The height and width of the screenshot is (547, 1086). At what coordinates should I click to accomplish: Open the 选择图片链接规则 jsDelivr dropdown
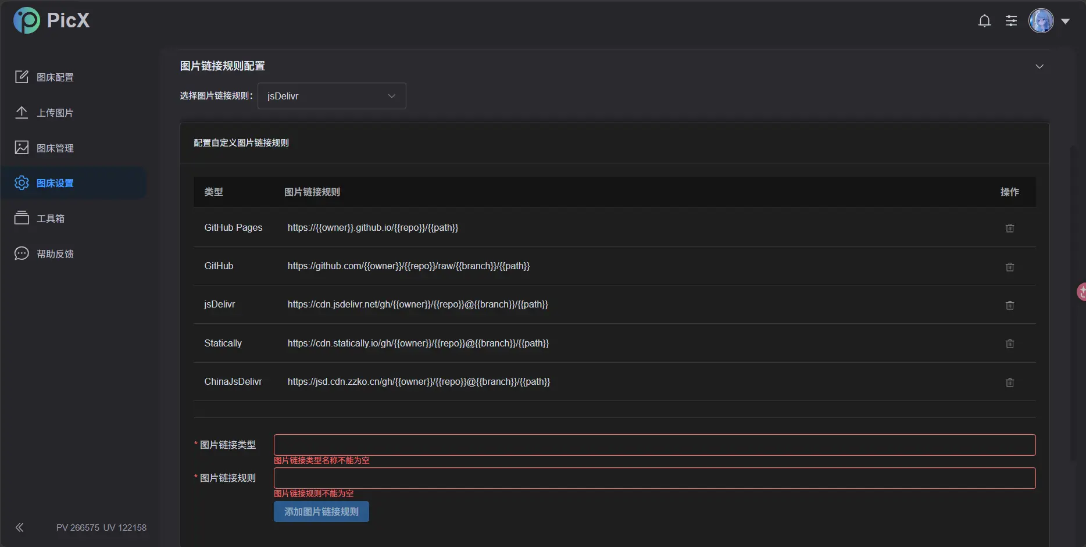(x=332, y=96)
